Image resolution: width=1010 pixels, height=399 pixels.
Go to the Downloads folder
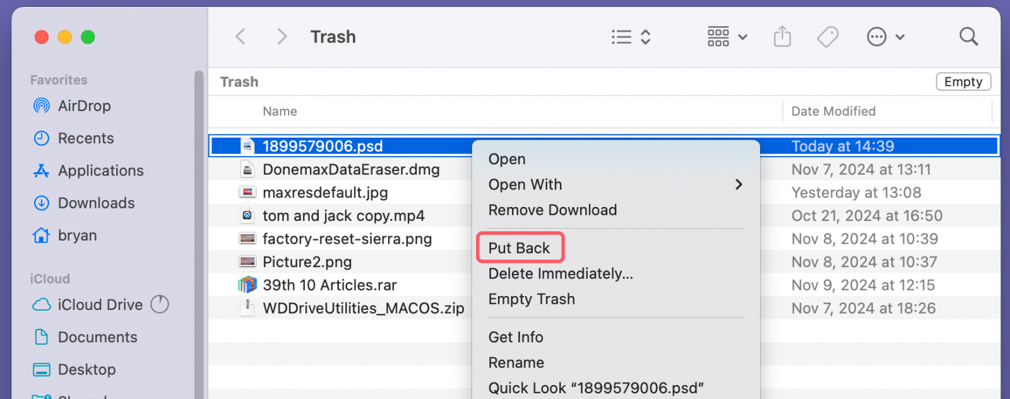pyautogui.click(x=95, y=203)
